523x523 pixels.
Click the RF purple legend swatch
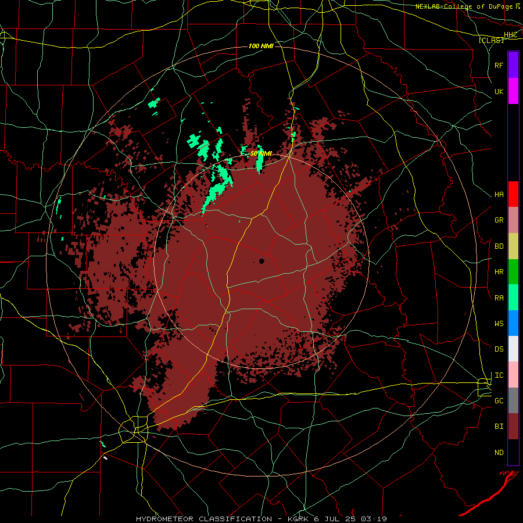point(513,65)
